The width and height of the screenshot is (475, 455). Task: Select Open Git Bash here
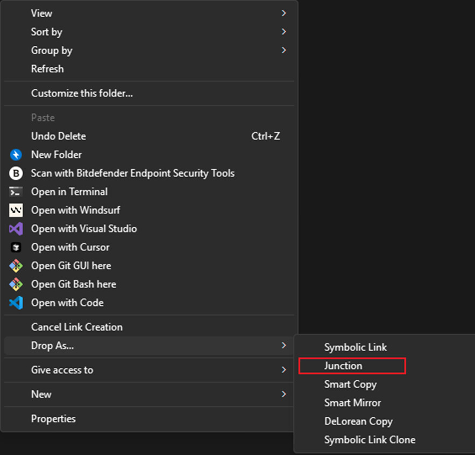click(149, 284)
